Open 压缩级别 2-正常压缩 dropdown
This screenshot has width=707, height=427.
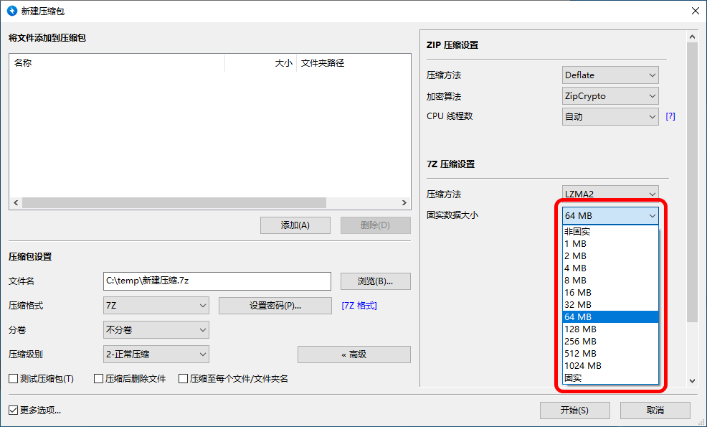[x=156, y=355]
